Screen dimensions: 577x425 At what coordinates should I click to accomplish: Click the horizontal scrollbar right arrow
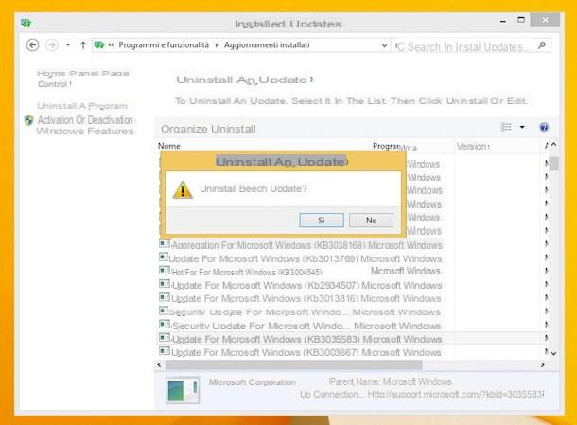(x=542, y=364)
